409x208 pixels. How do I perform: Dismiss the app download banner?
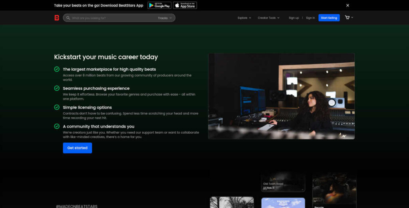click(347, 5)
